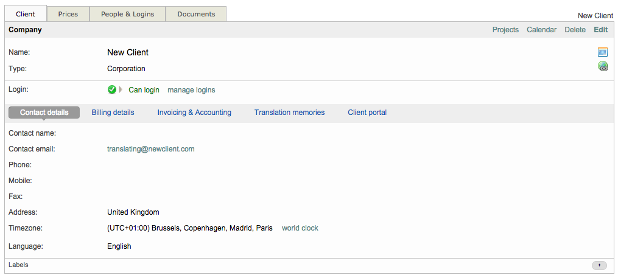The width and height of the screenshot is (618, 278).
Task: Click the Edit link in Company header
Action: [600, 30]
